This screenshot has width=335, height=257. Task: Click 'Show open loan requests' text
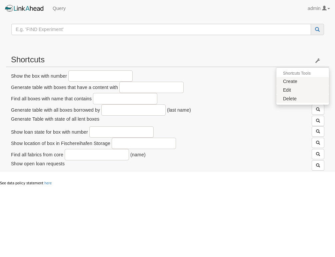38,164
